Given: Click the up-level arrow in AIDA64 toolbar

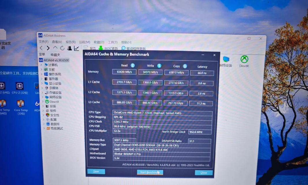Looking at the screenshot, I should pos(55,48).
